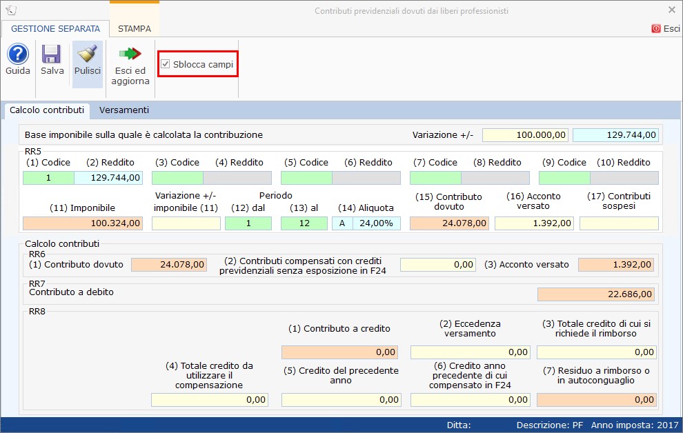This screenshot has width=683, height=433.
Task: Click base imponibile field showing 129.744,00
Action: click(x=615, y=135)
